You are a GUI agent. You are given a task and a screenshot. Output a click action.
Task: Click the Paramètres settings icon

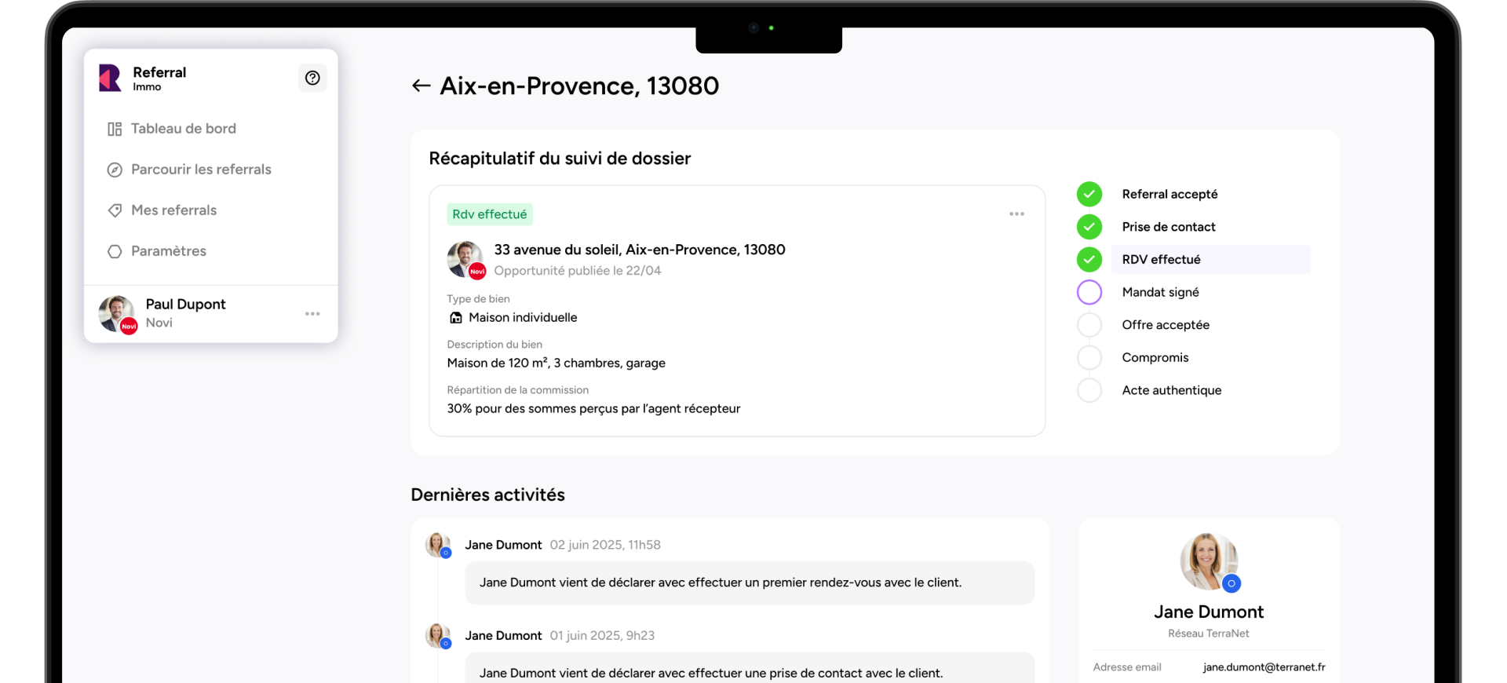coord(115,251)
